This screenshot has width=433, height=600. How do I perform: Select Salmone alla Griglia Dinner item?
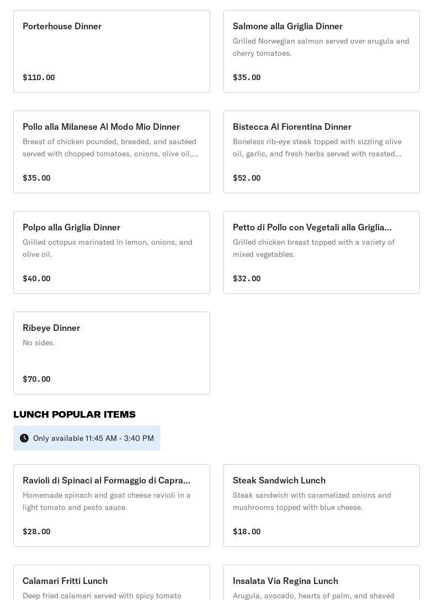(x=321, y=51)
